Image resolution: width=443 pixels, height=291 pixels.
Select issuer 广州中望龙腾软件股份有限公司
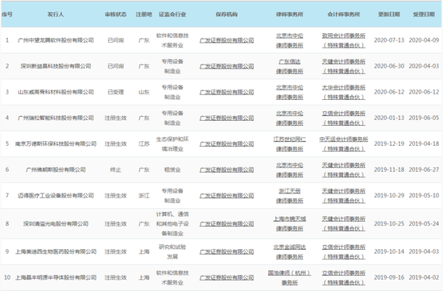click(x=56, y=40)
